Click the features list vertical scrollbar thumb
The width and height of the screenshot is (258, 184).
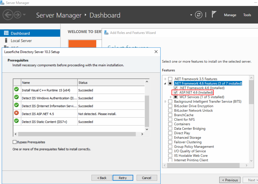[x=251, y=92]
